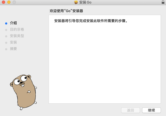166x116 pixels.
Task: Click the heading 欢迎使用“Go”安装器
Action: [x=66, y=11]
